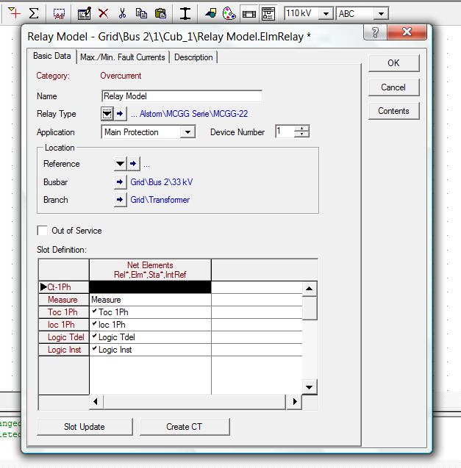The height and width of the screenshot is (468, 461).
Task: Open the Application Main Protection dropdown
Action: (x=187, y=132)
